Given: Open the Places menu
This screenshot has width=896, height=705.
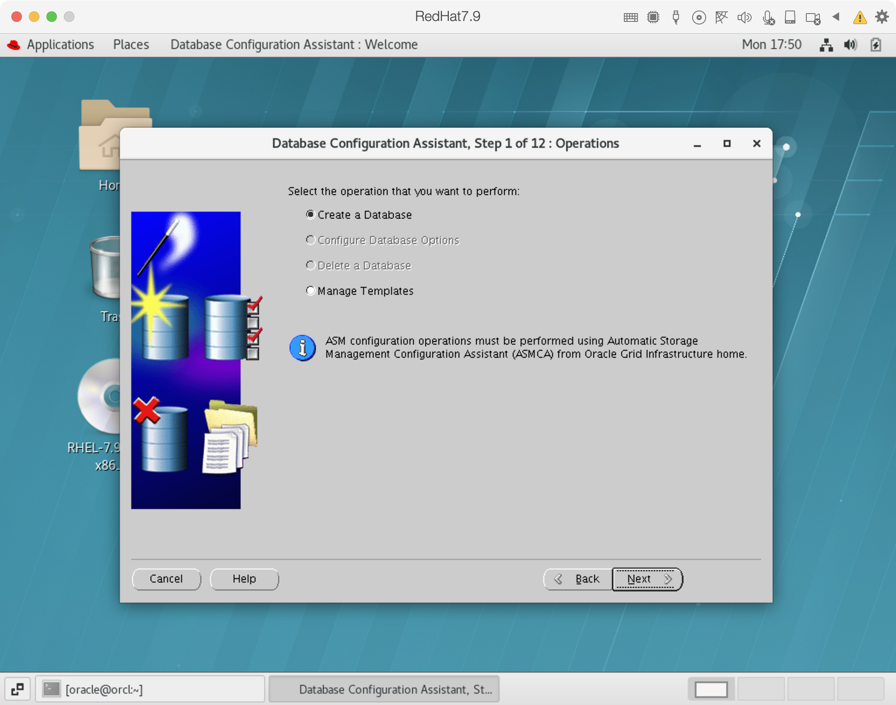Looking at the screenshot, I should point(131,45).
